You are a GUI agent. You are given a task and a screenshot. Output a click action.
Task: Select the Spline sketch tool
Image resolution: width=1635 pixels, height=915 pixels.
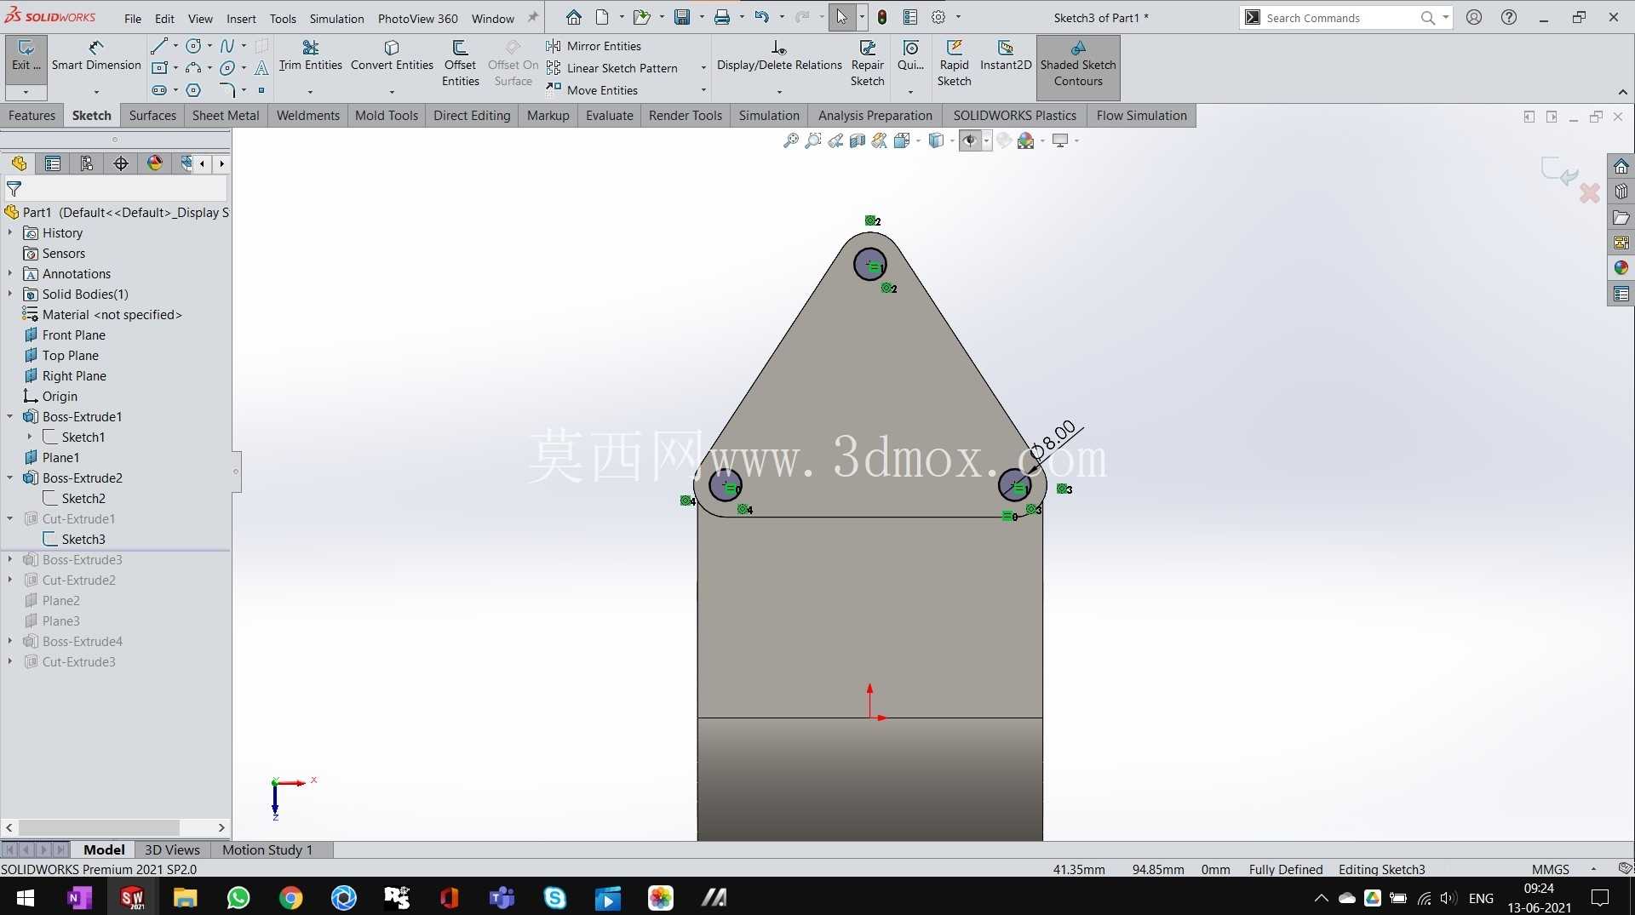pyautogui.click(x=227, y=46)
